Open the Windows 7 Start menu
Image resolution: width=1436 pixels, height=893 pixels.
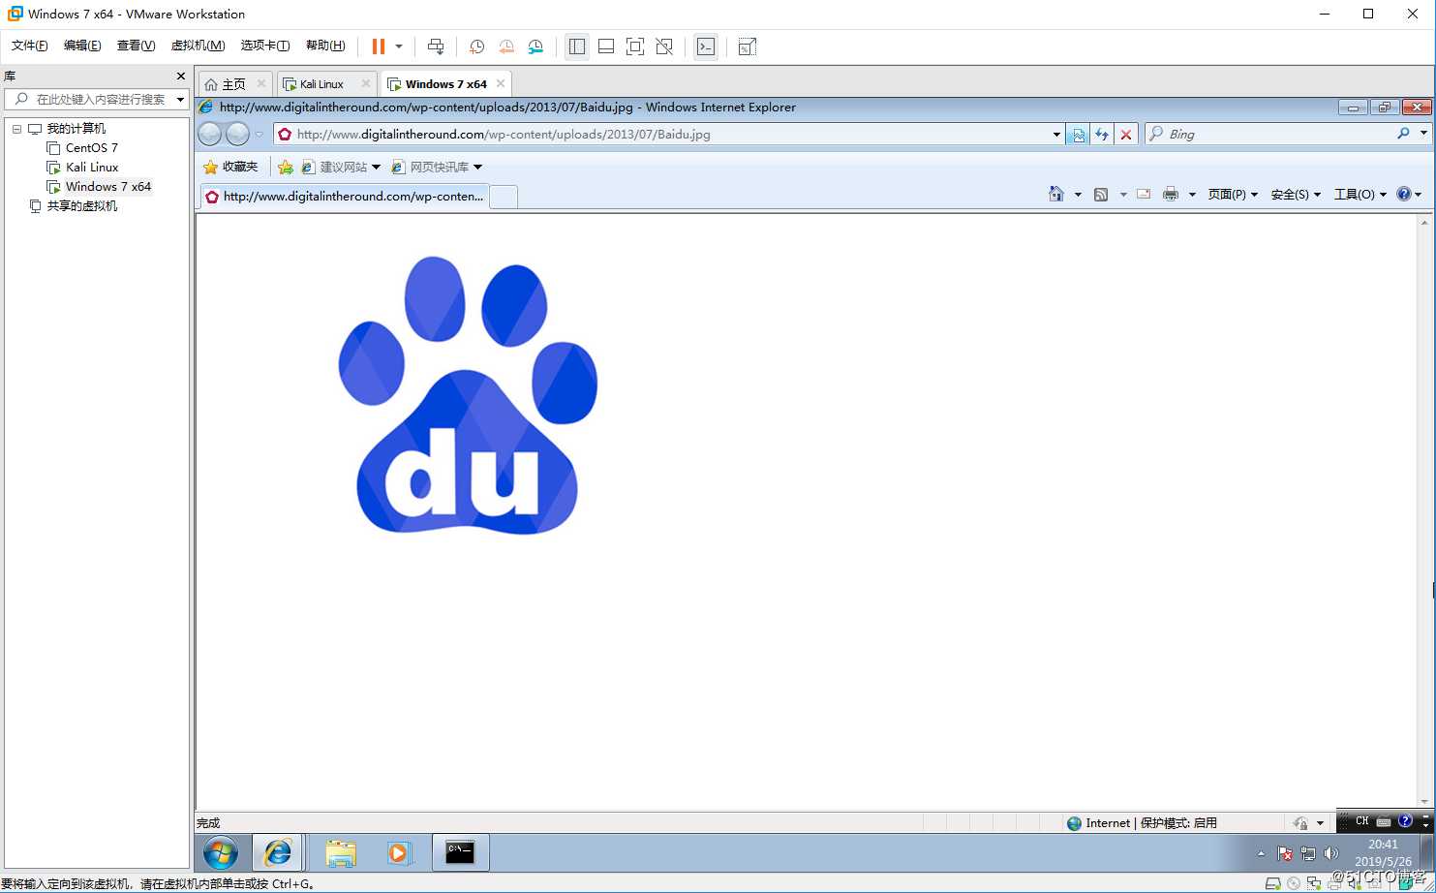pyautogui.click(x=221, y=852)
